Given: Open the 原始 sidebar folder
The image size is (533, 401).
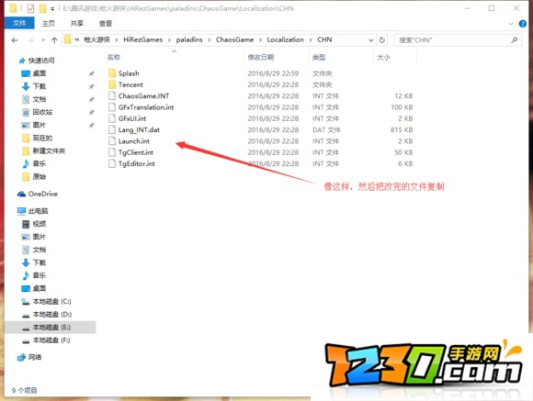Looking at the screenshot, I should [40, 176].
